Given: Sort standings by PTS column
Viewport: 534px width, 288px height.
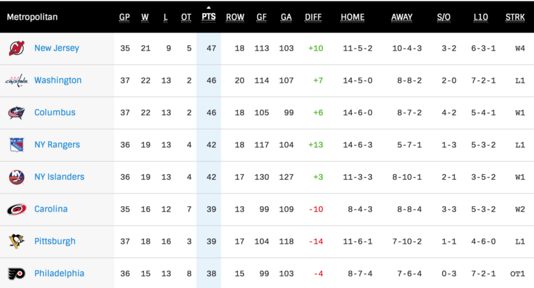Looking at the screenshot, I should click(209, 17).
